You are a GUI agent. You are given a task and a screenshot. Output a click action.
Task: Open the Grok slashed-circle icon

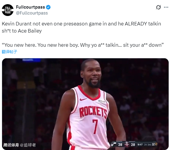pyautogui.click(x=158, y=7)
